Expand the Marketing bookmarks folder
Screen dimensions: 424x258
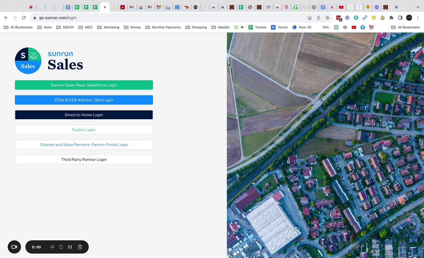[108, 27]
